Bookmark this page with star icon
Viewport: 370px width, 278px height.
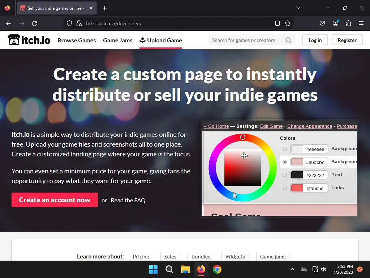pyautogui.click(x=287, y=23)
